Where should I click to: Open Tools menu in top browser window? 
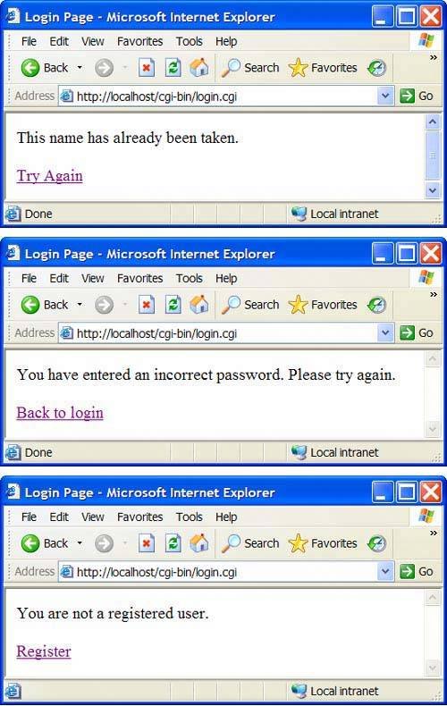(x=190, y=41)
